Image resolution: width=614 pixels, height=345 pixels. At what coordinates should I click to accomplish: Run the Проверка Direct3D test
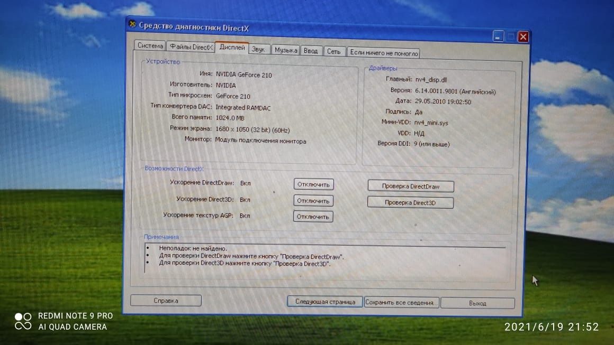point(410,203)
